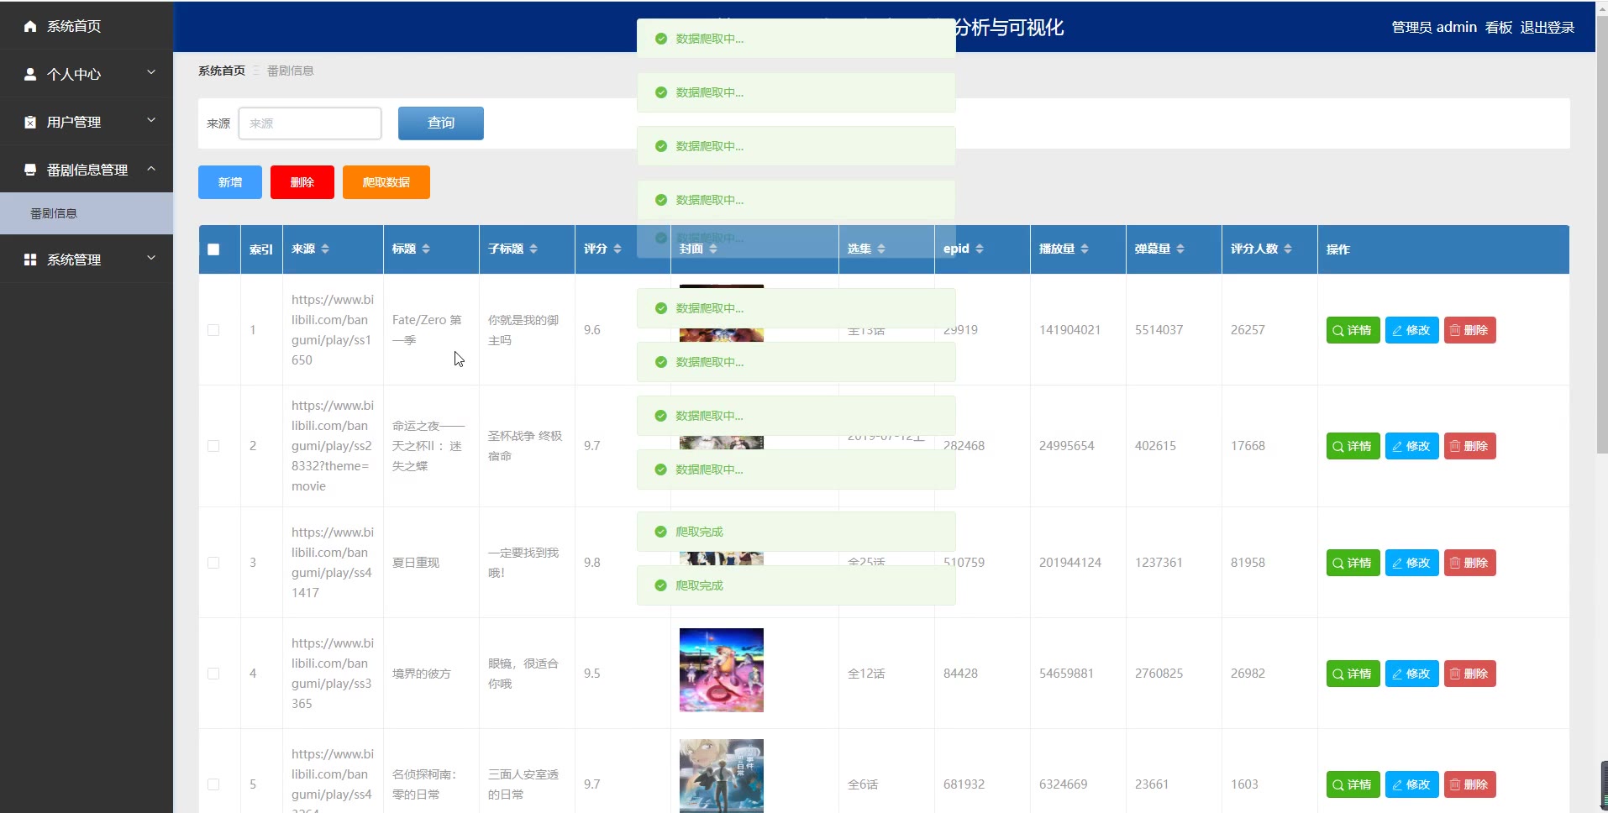Sort table by 来源 column
1608x813 pixels.
tap(325, 249)
